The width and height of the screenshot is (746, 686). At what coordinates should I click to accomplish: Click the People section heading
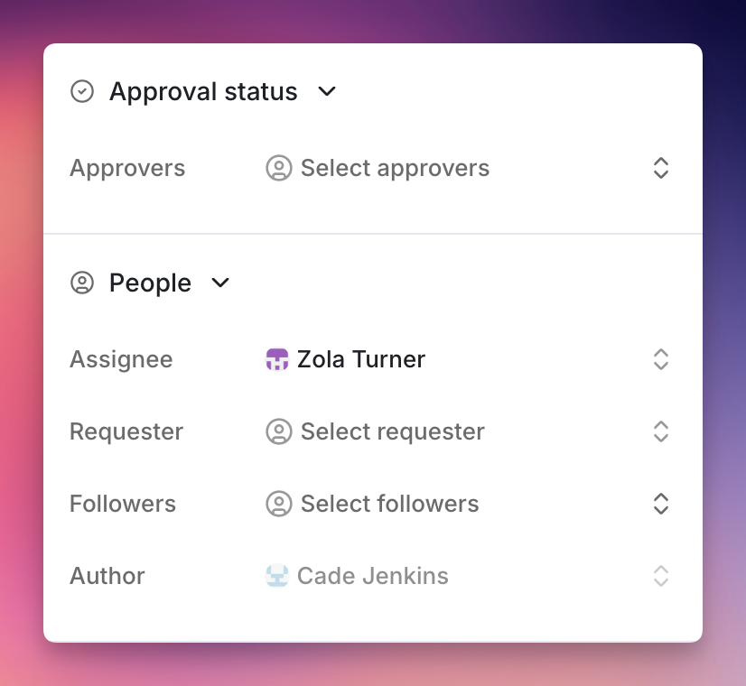tap(150, 283)
